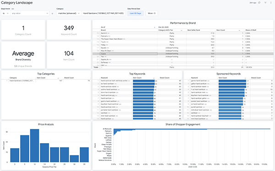The width and height of the screenshot is (275, 171).
Task: Open drill menu for 'portable hand sanitizer' keyword
Action: tap(120, 110)
